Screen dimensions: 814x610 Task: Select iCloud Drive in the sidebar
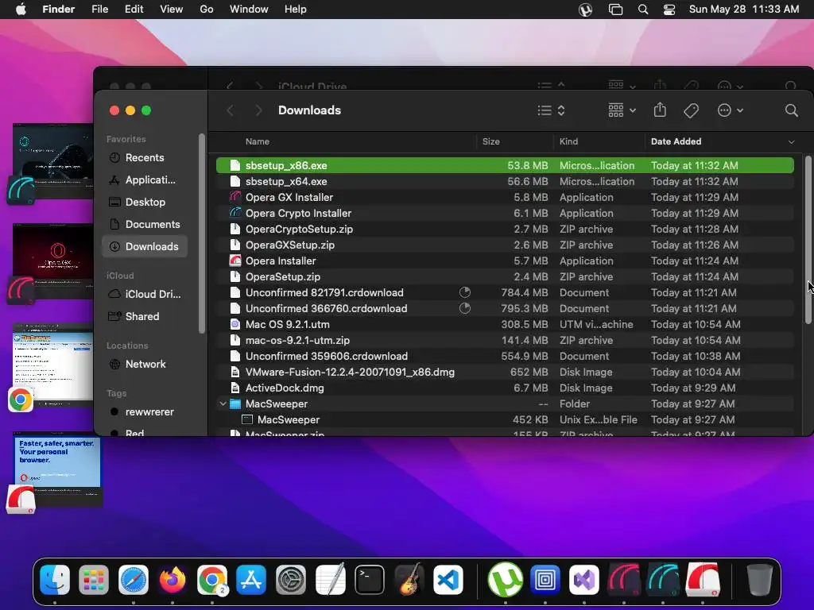[x=145, y=294]
